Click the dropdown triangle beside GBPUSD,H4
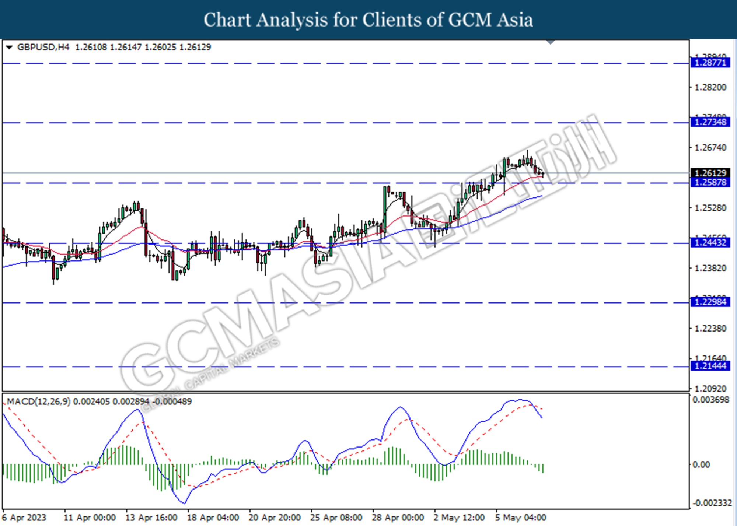The height and width of the screenshot is (526, 737). [x=9, y=47]
